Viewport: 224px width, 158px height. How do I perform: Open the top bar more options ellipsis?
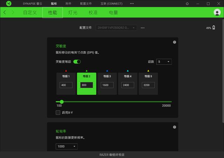coord(132,4)
